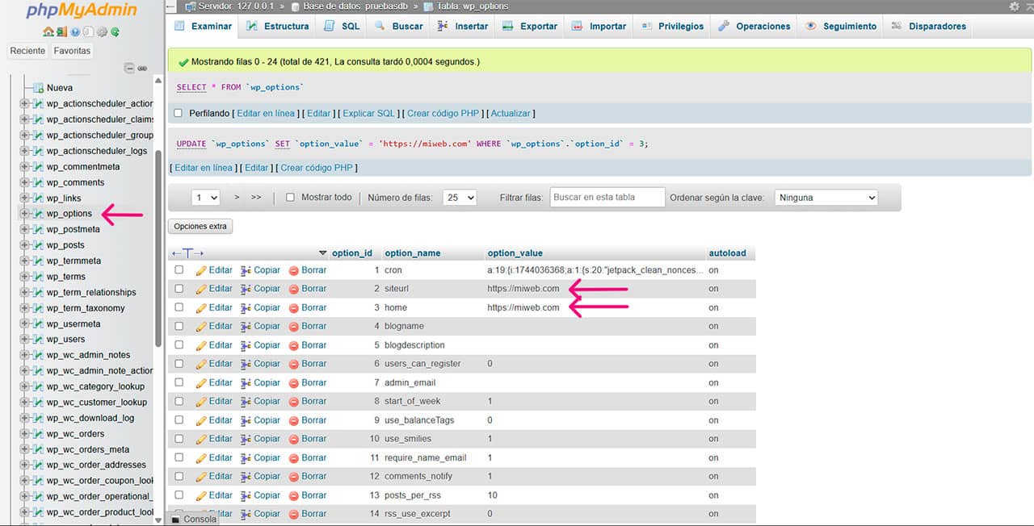Open the Ordenar según la clave dropdown

(x=826, y=198)
